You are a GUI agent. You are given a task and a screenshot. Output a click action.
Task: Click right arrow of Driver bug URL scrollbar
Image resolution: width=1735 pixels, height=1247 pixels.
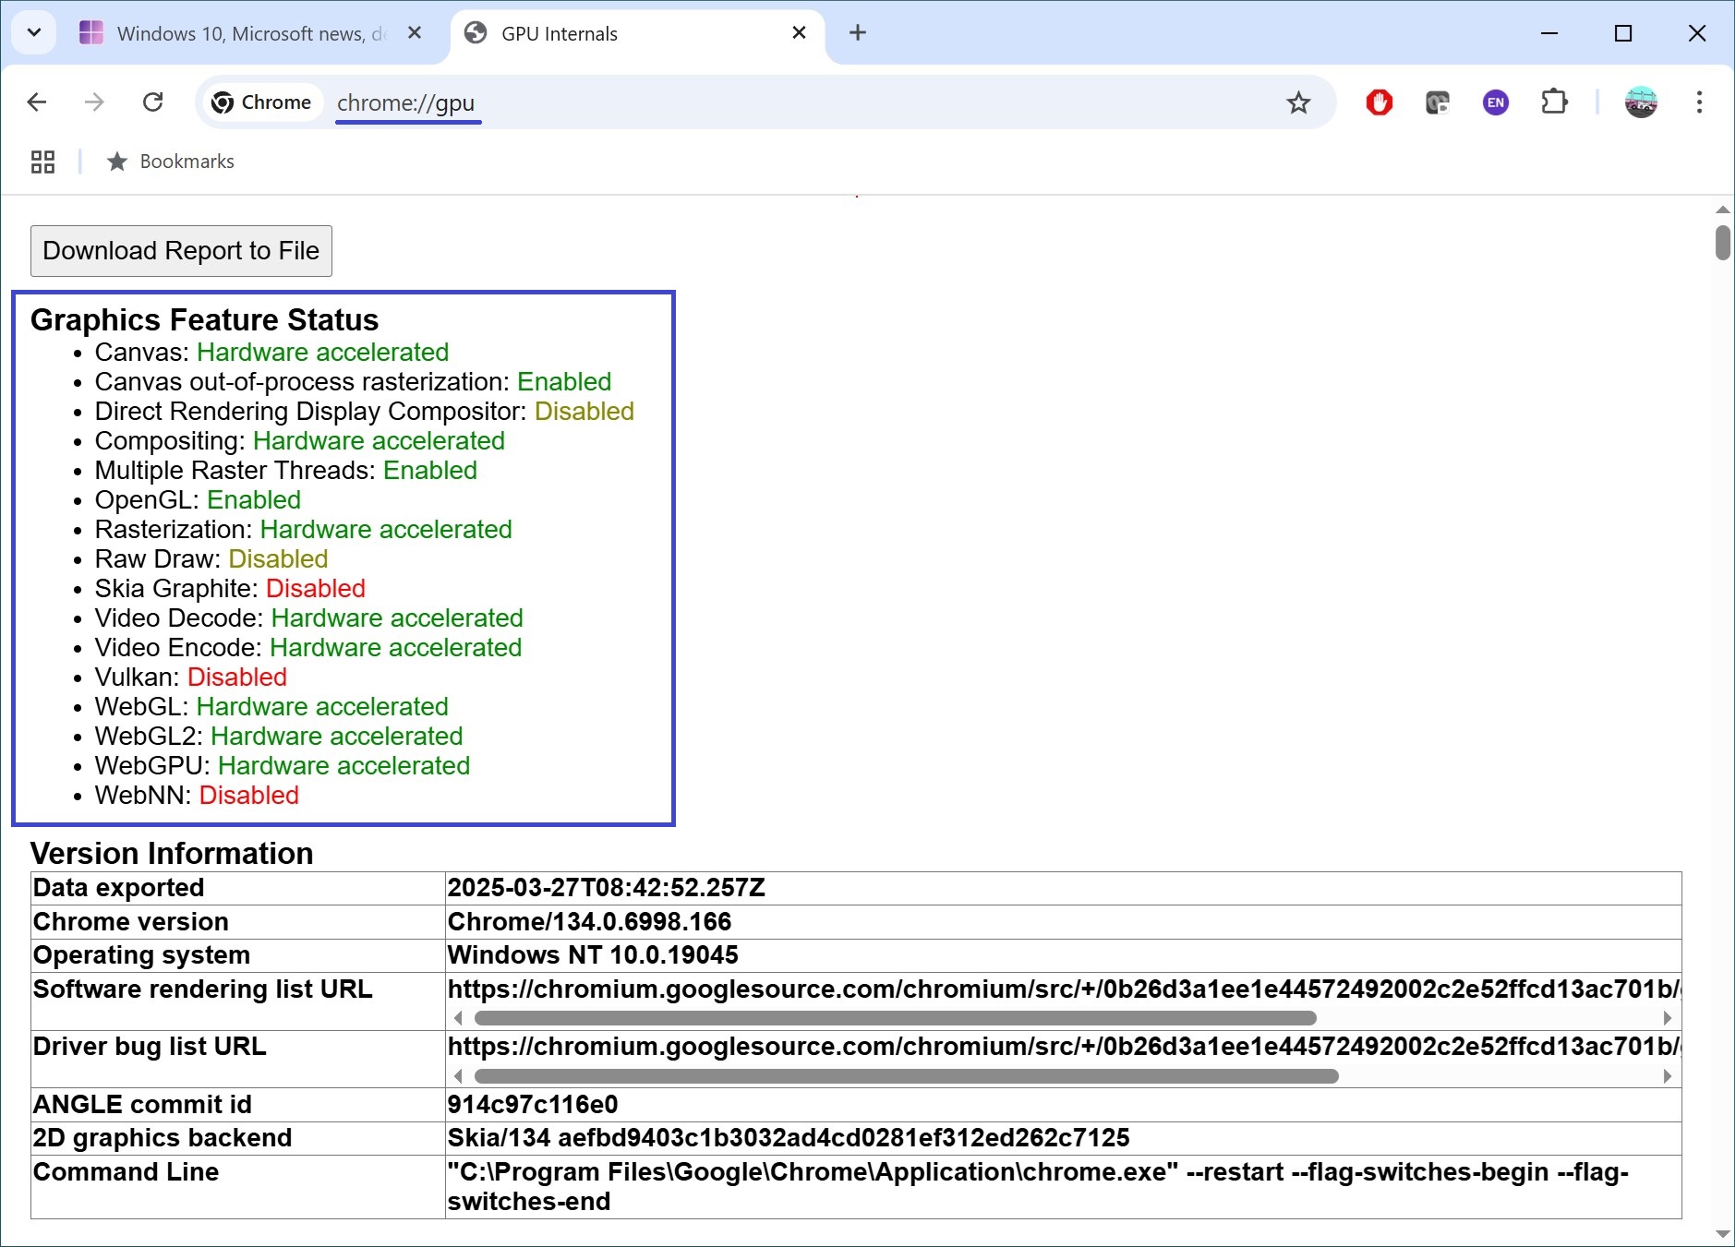tap(1668, 1076)
